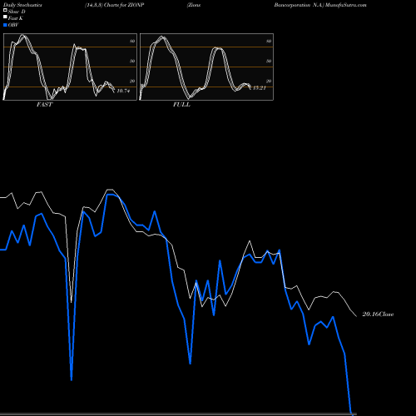416x416 pixels.
Task: Click the 20 level label in FAST chart
Action: 132,81
